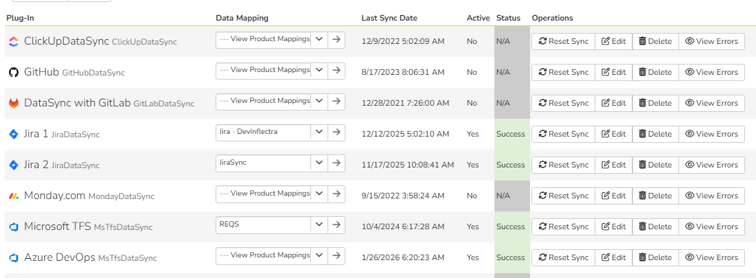Click the ClickUp logo icon
The width and height of the screenshot is (756, 278).
14,41
